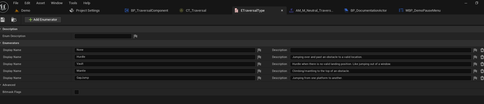Click the flag icon beside Vault display name

click(259, 64)
